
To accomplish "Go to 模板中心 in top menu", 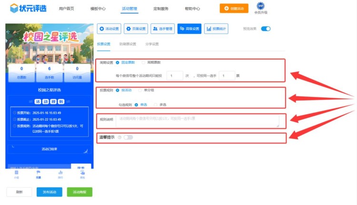I will click(98, 9).
